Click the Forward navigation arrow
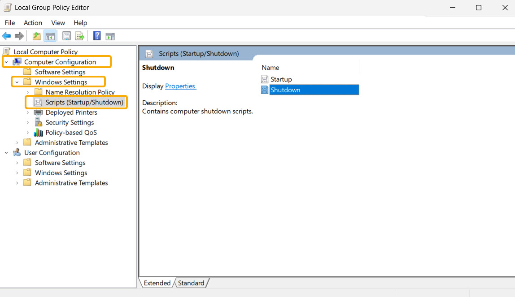Screen dimensions: 515x297 [x=19, y=36]
